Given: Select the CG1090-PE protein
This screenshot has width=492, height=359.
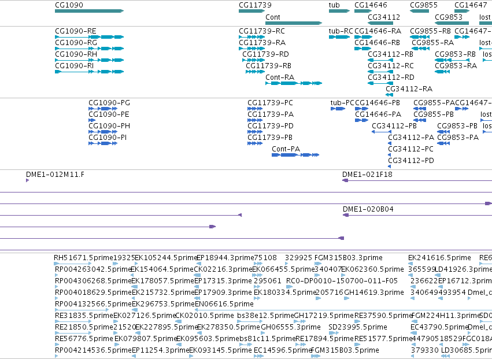Looking at the screenshot, I should pos(92,120).
